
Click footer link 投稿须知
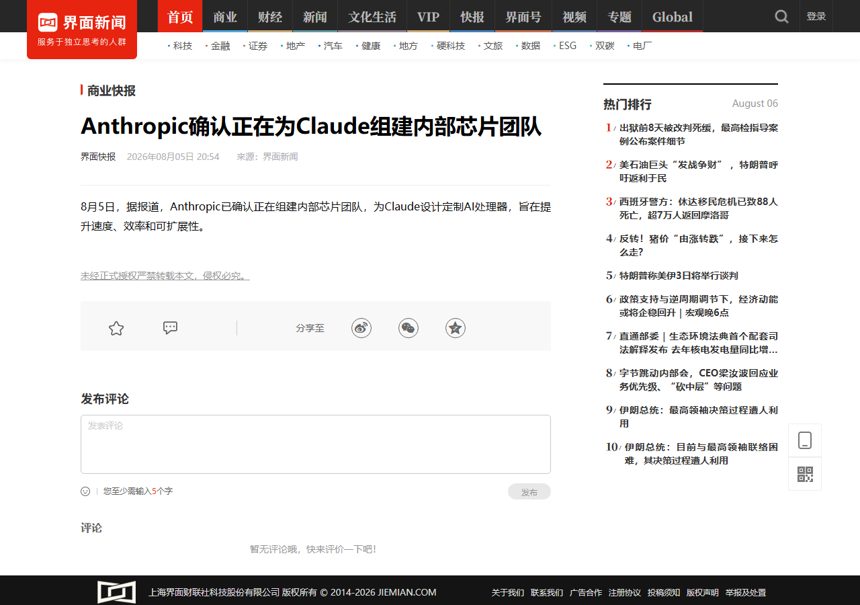click(664, 593)
